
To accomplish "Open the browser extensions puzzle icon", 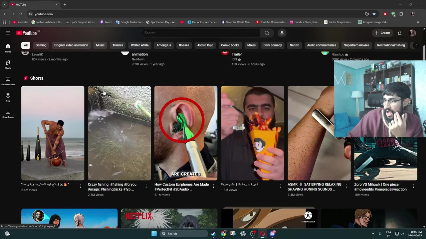I will pos(401,14).
